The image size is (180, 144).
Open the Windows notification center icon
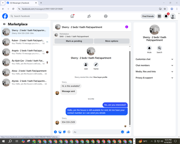click(175, 141)
